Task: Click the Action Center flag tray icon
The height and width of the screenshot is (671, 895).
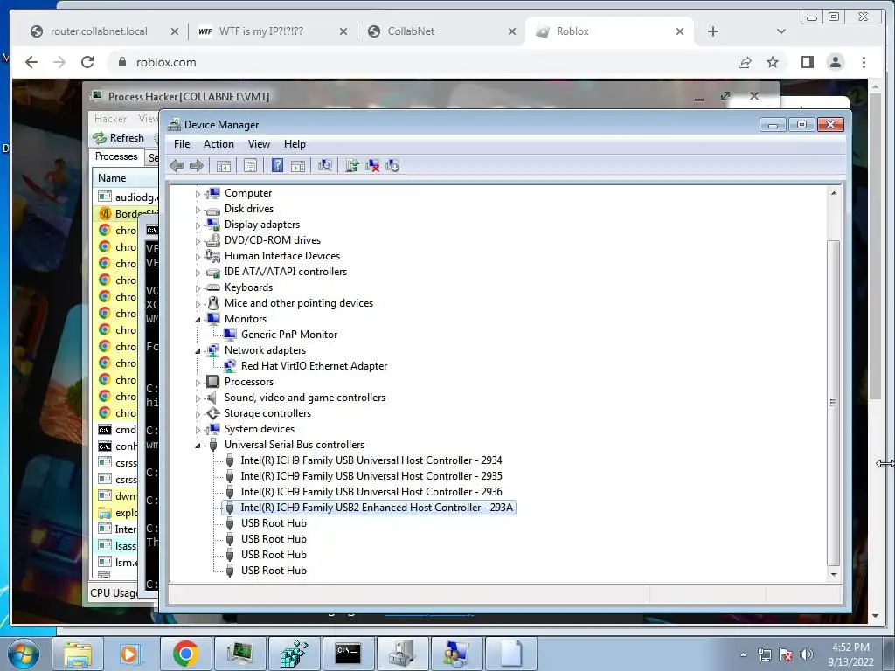Action: click(786, 654)
